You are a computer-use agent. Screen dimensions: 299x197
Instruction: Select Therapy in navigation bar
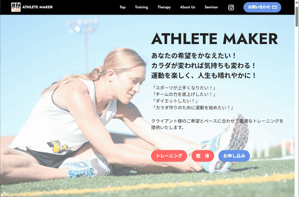(164, 7)
